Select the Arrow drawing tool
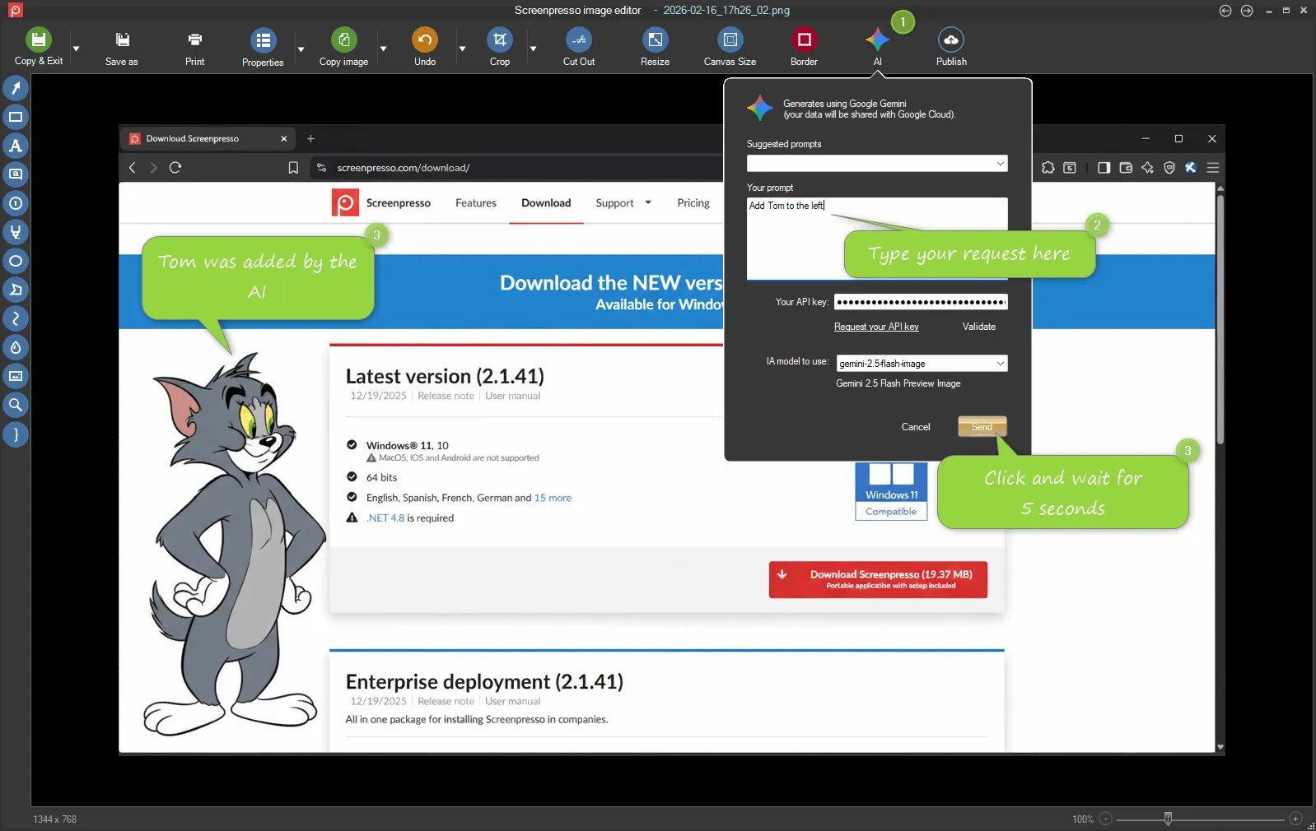1316x831 pixels. (16, 88)
